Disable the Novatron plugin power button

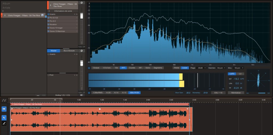click(49, 24)
